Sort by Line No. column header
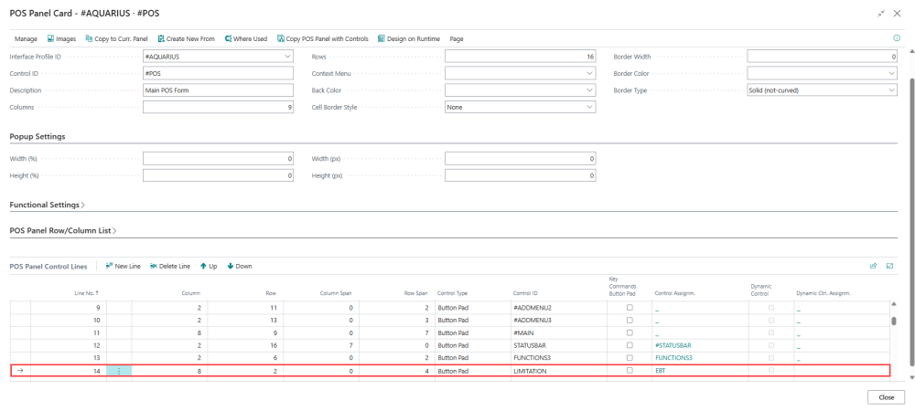915x411 pixels. point(87,293)
